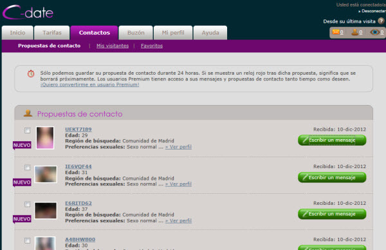Click NUEVO badge for E6RITD62

[22, 219]
